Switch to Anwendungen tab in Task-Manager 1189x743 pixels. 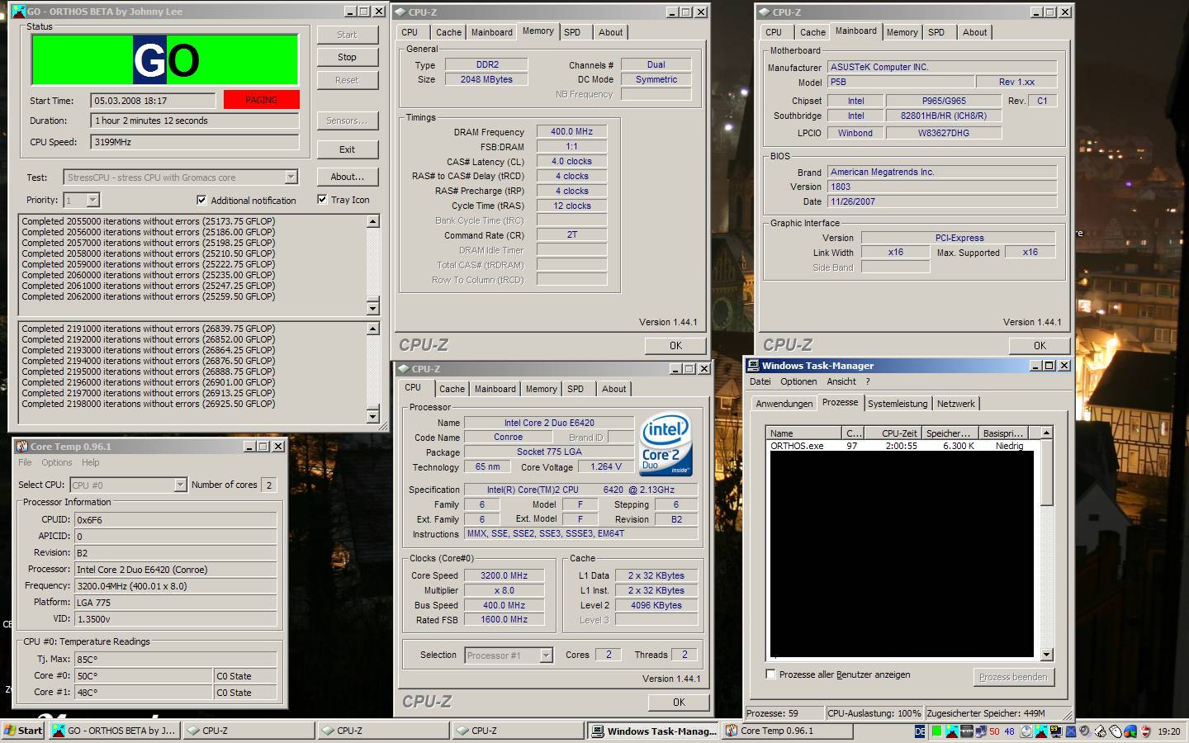[784, 404]
